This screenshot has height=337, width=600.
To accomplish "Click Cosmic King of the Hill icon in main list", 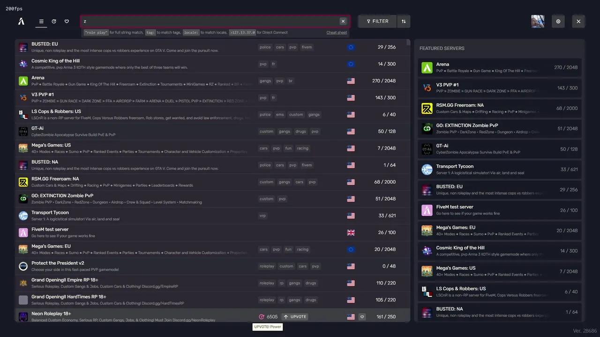I will tap(23, 64).
